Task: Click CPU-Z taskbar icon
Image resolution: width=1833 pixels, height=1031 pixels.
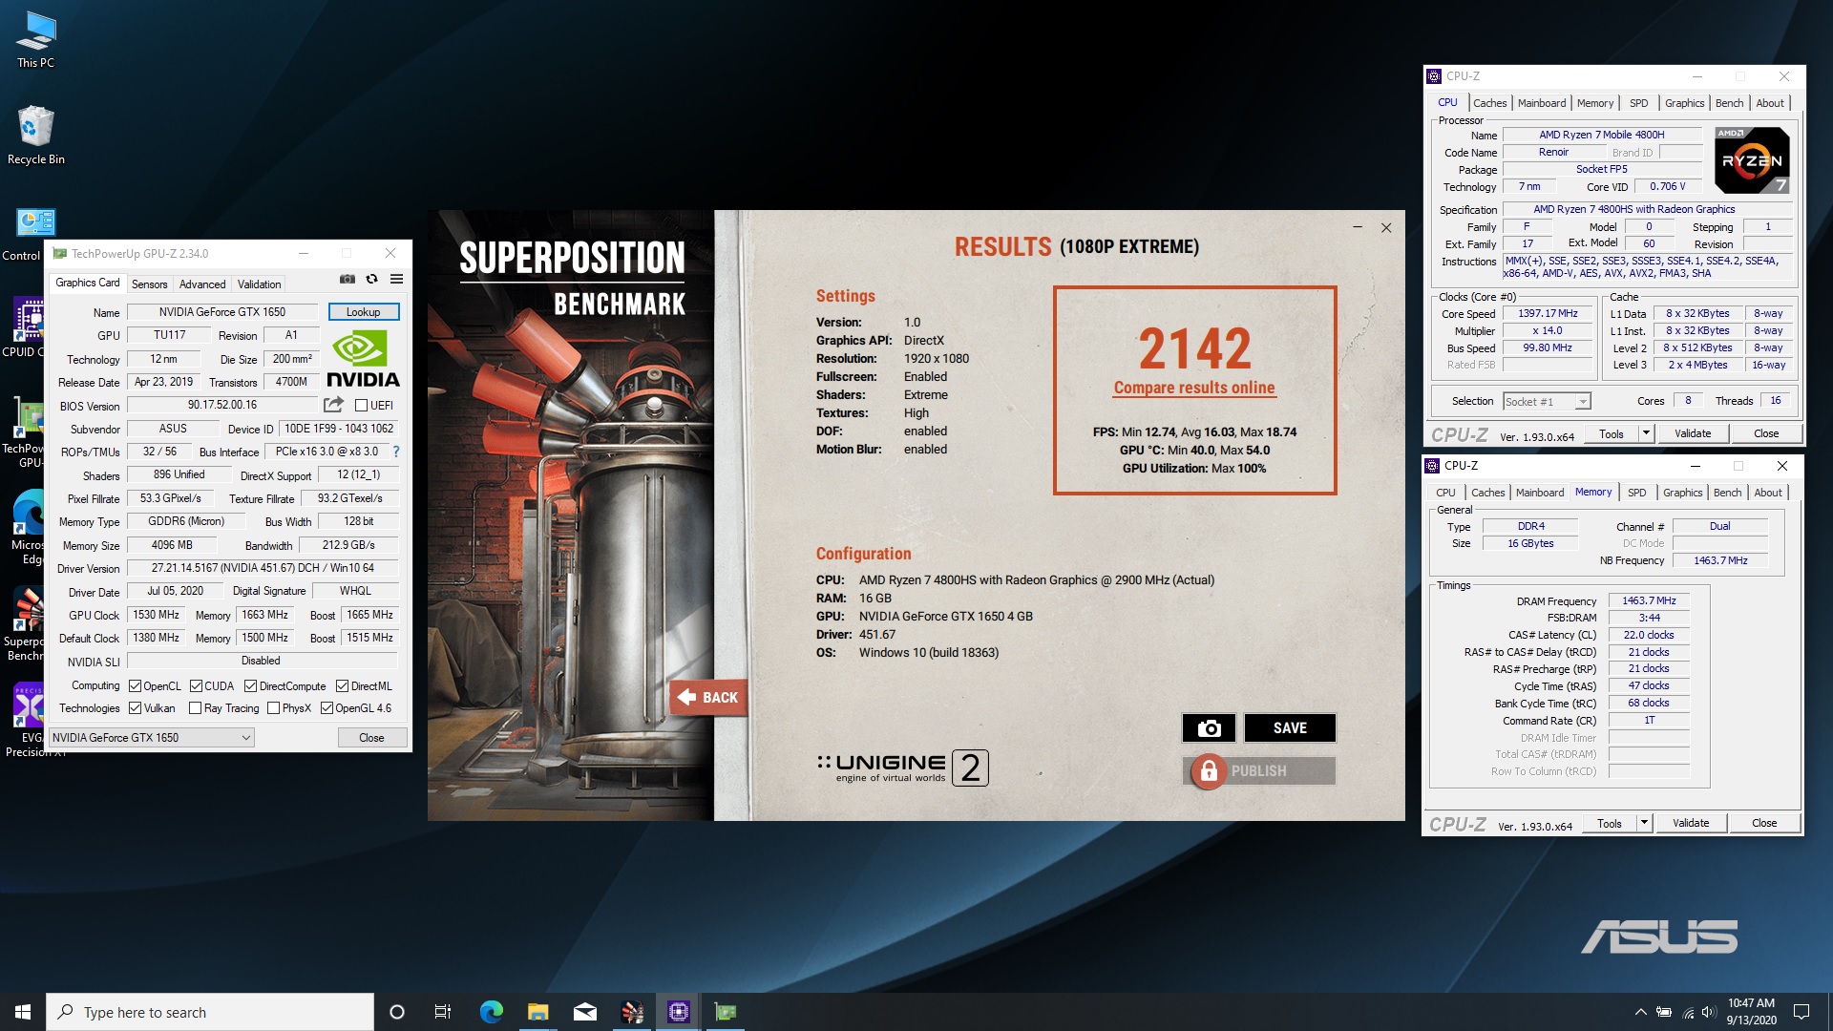Action: 679,1012
